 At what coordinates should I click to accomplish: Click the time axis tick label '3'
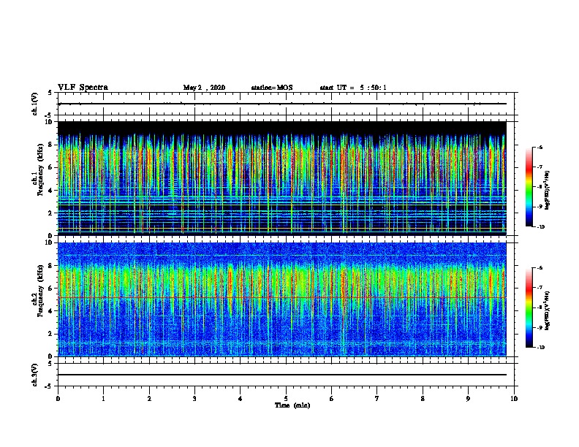194,398
